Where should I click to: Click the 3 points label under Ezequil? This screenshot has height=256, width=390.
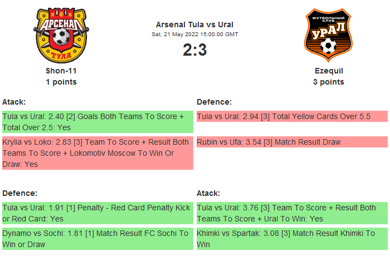[x=329, y=82]
